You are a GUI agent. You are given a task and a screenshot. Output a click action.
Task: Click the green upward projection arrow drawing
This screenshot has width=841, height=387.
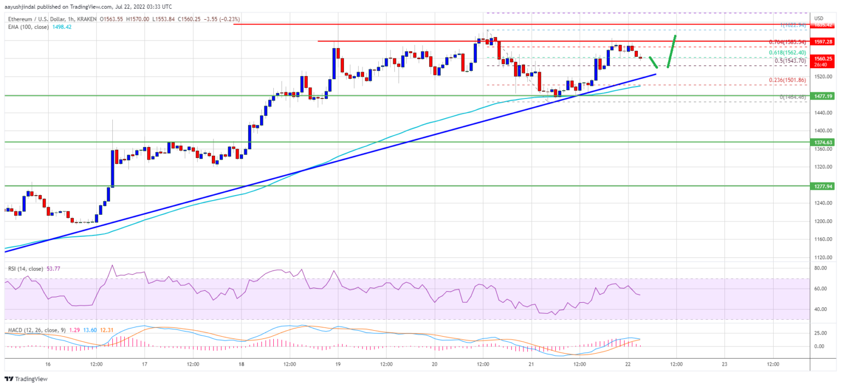(x=672, y=51)
